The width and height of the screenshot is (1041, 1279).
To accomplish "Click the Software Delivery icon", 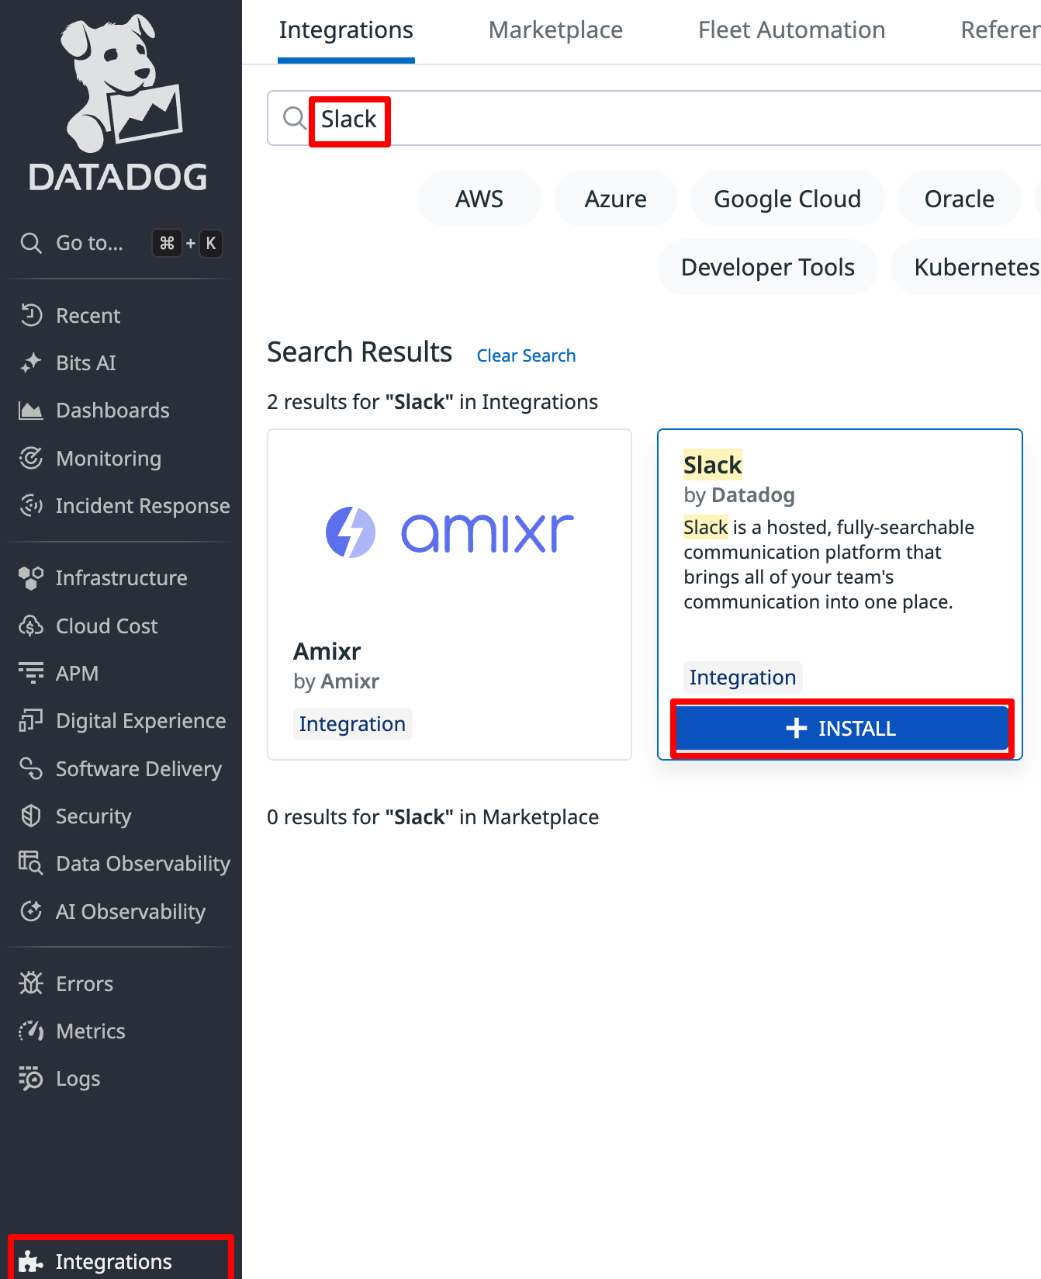I will pyautogui.click(x=31, y=768).
